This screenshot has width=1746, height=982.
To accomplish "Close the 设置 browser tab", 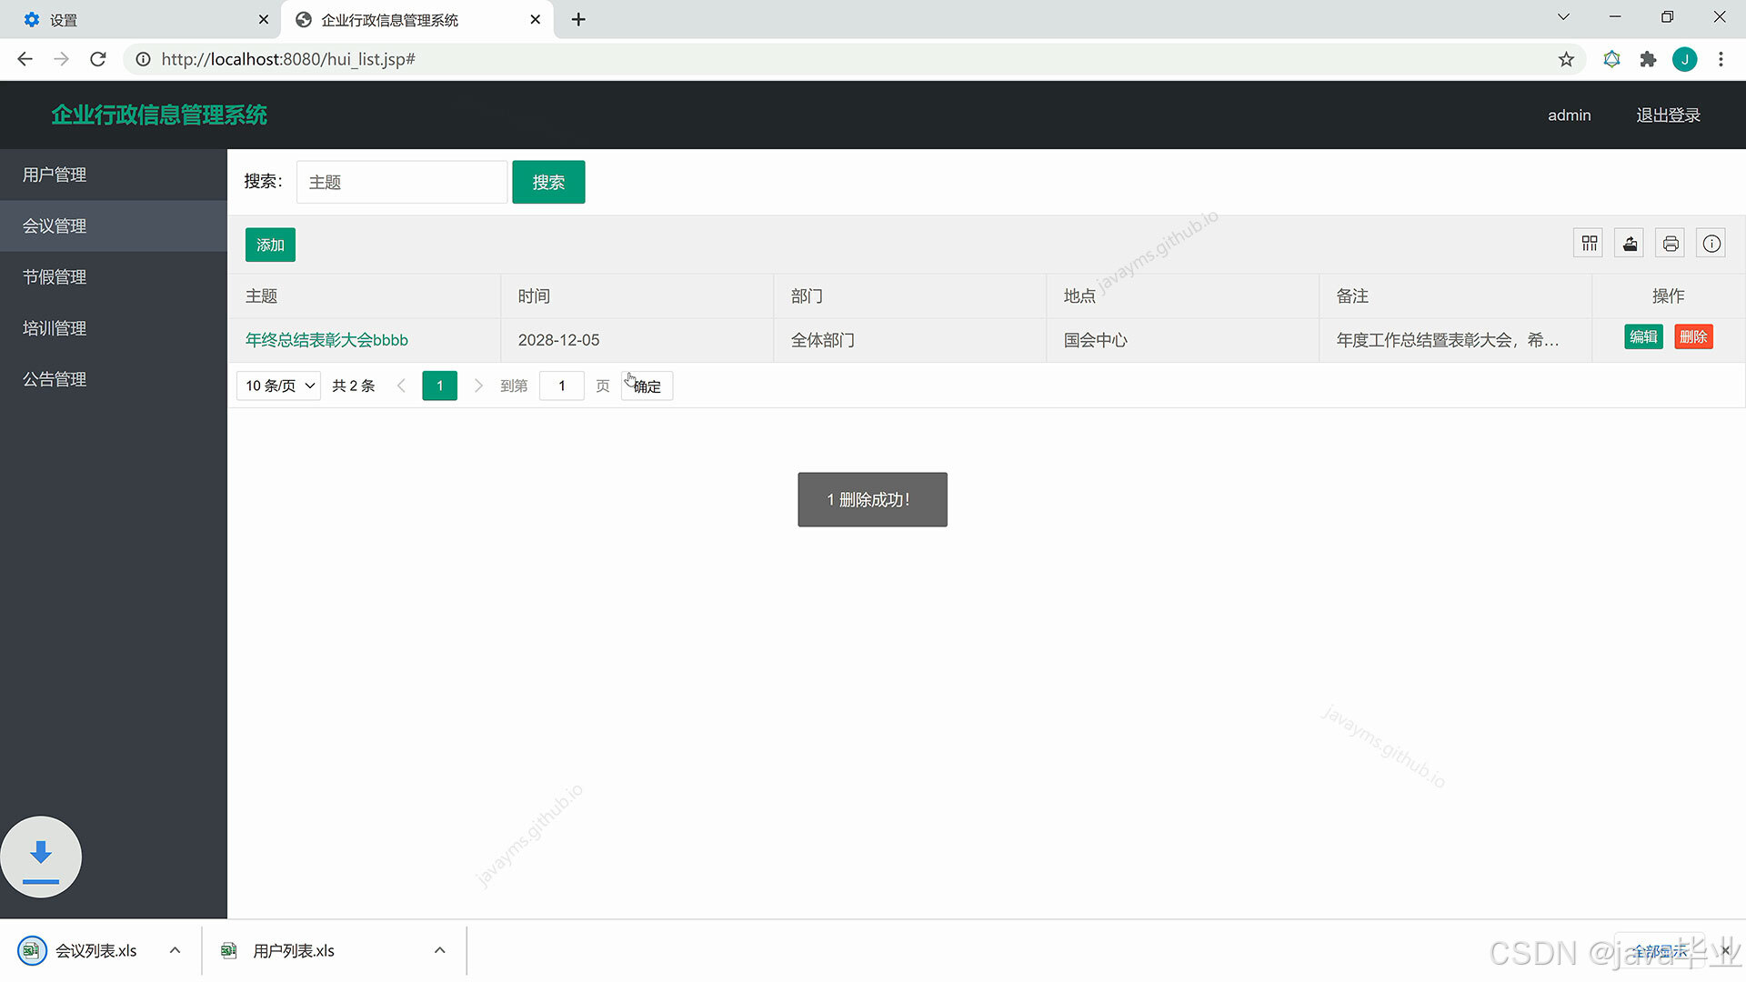I will pyautogui.click(x=263, y=19).
